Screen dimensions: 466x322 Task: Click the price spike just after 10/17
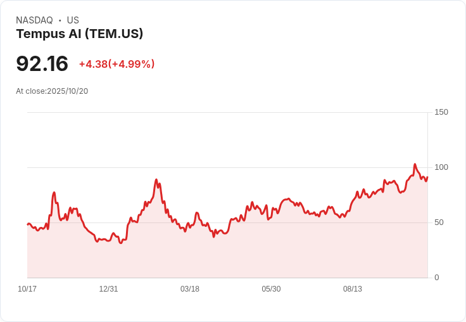click(54, 193)
